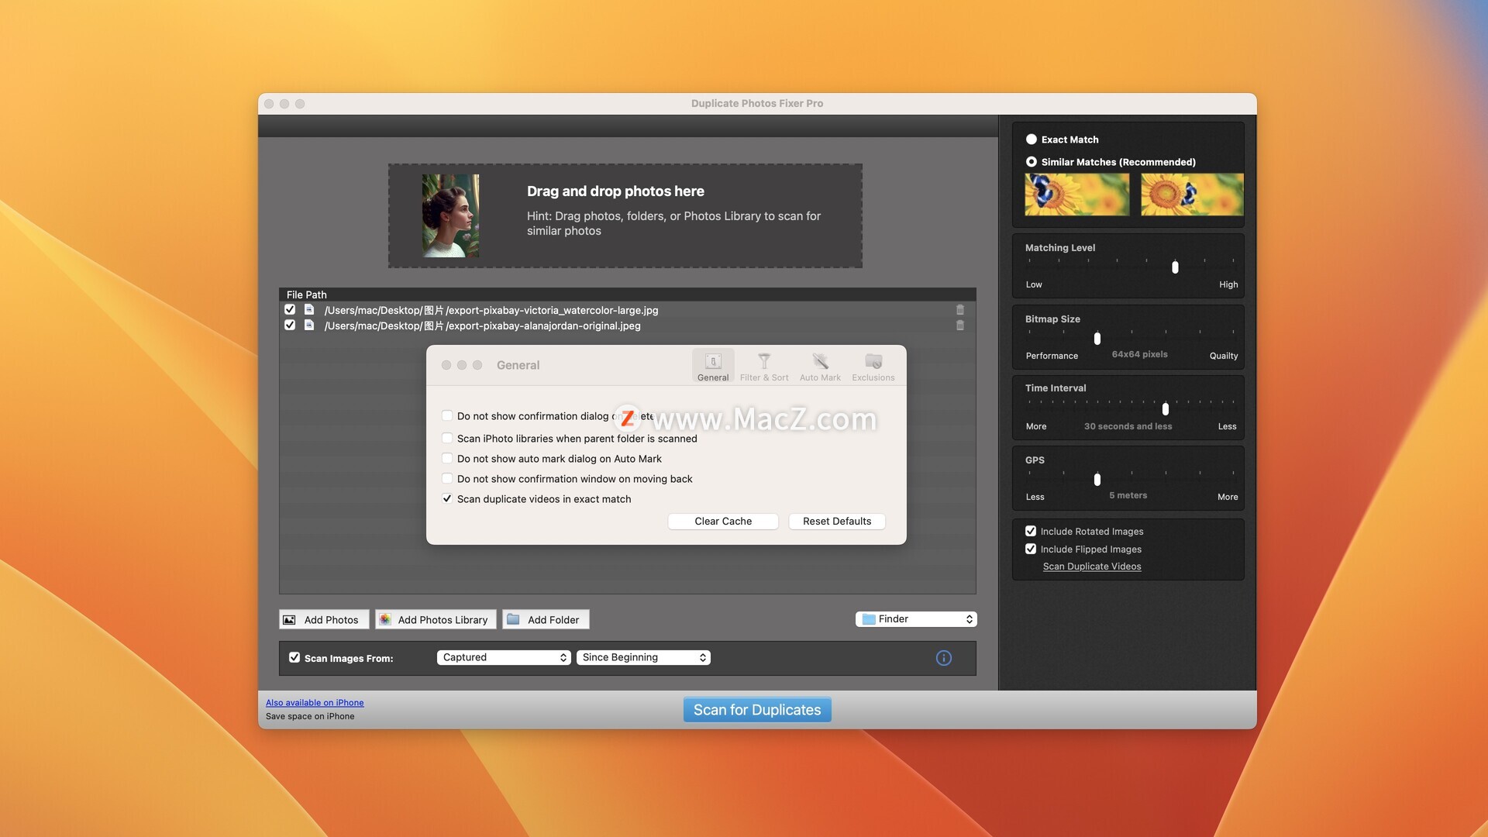Select the victoria_watercolor-large.jpg file path
The image size is (1488, 837).
tap(491, 310)
